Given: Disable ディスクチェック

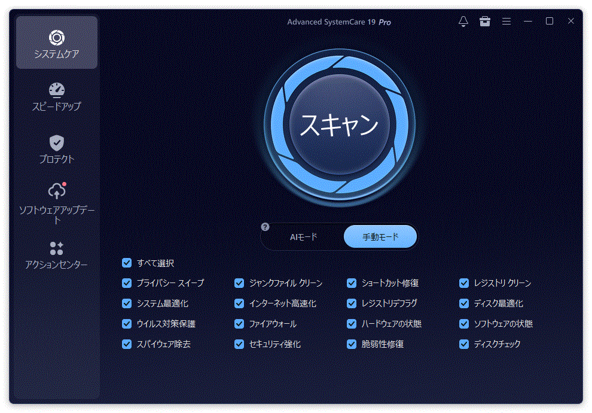Looking at the screenshot, I should tap(463, 344).
